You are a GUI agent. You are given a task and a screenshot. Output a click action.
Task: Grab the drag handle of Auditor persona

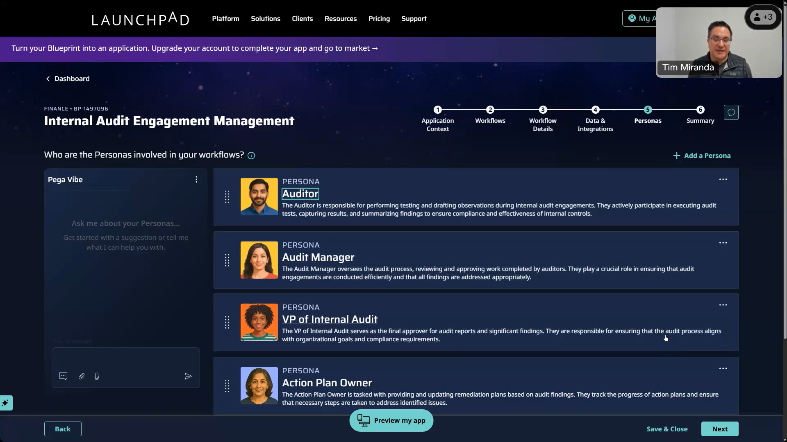pyautogui.click(x=227, y=197)
